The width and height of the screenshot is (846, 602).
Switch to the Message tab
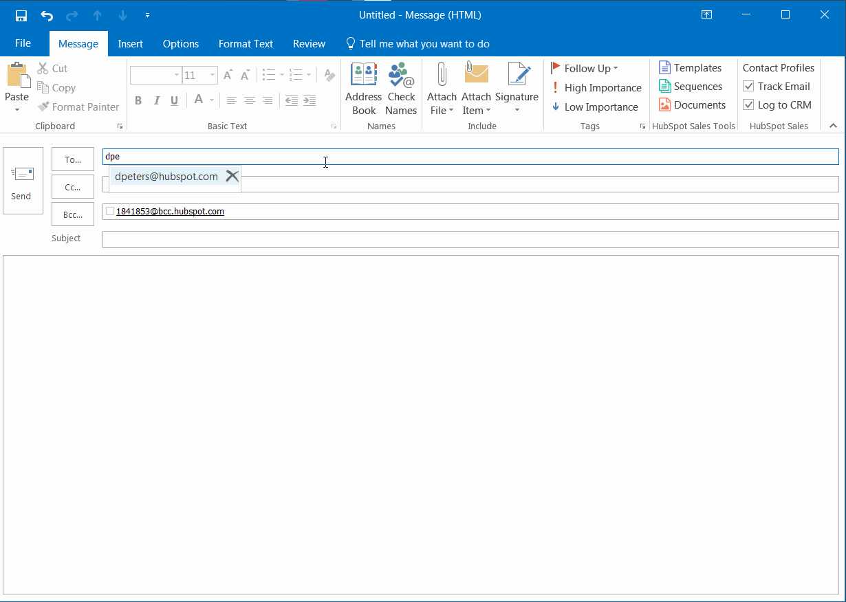pyautogui.click(x=78, y=43)
